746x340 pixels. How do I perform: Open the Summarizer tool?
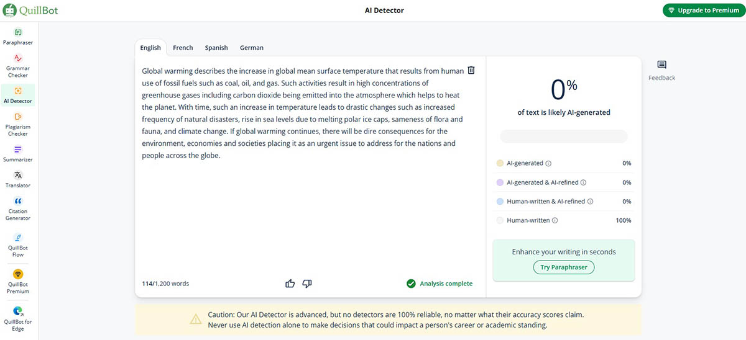tap(18, 153)
